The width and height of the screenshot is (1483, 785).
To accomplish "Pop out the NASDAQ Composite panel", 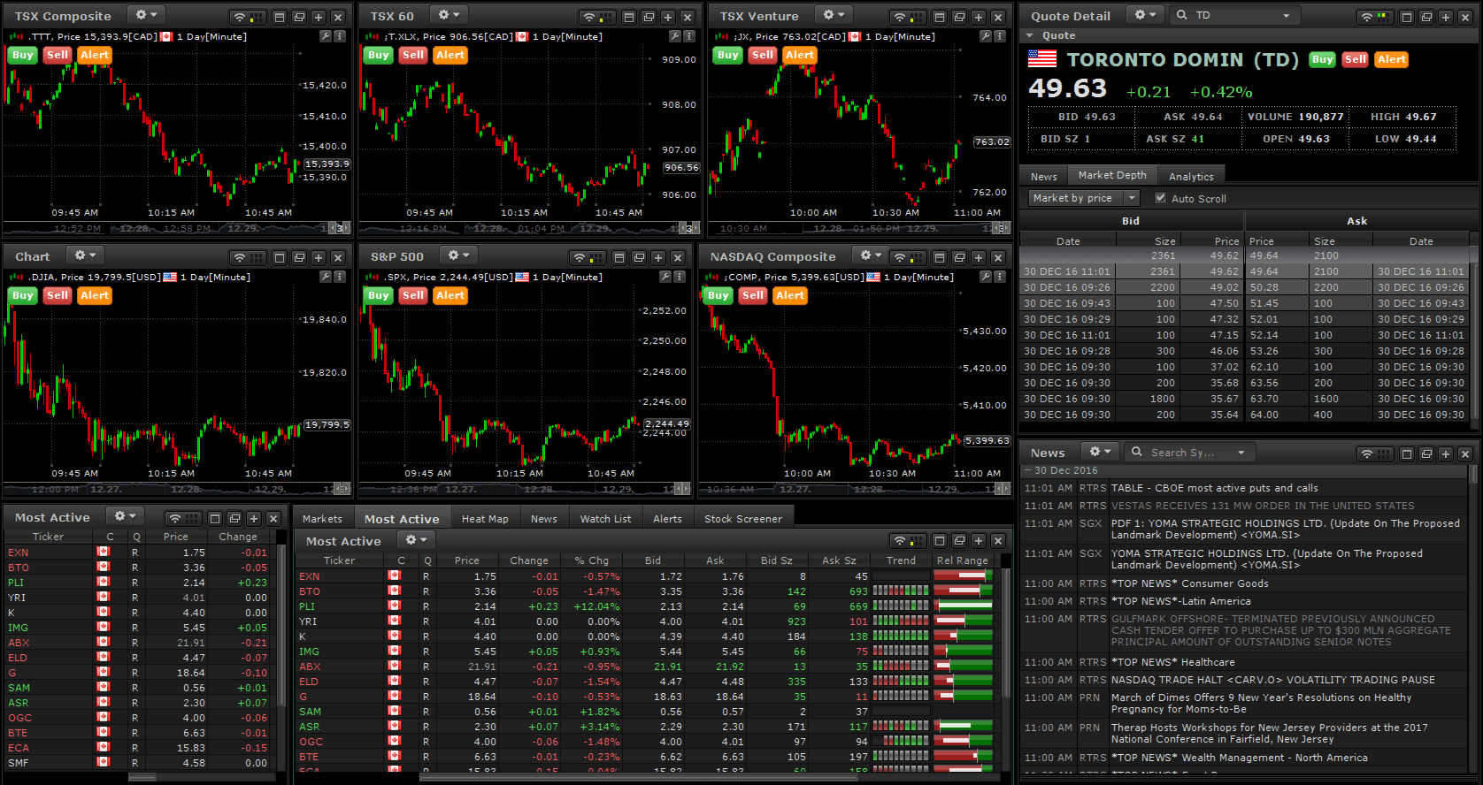I will [959, 257].
